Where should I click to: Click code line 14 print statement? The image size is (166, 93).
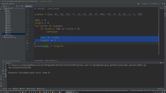(49, 46)
